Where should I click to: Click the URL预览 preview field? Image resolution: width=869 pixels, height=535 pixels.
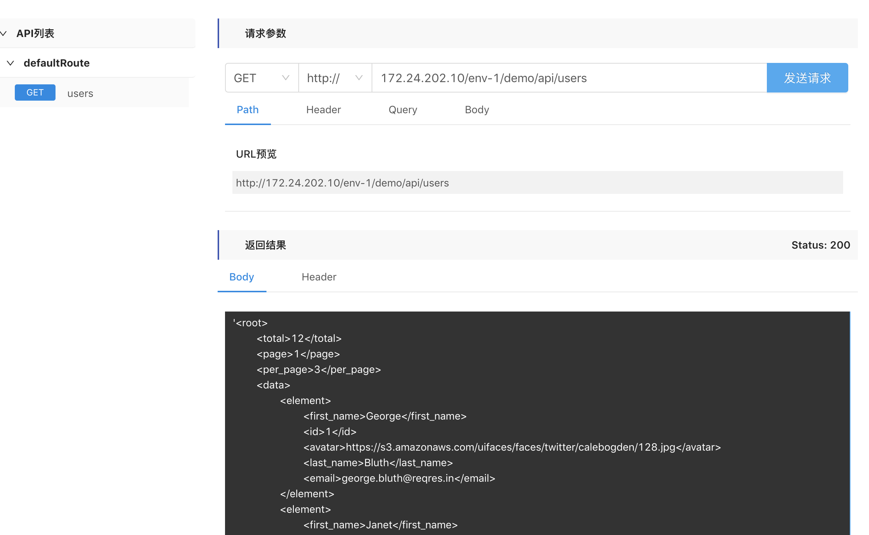tap(537, 183)
